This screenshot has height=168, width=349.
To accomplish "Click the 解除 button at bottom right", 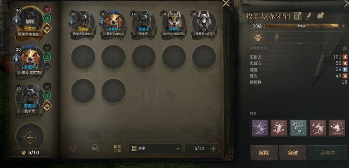I will tap(264, 153).
